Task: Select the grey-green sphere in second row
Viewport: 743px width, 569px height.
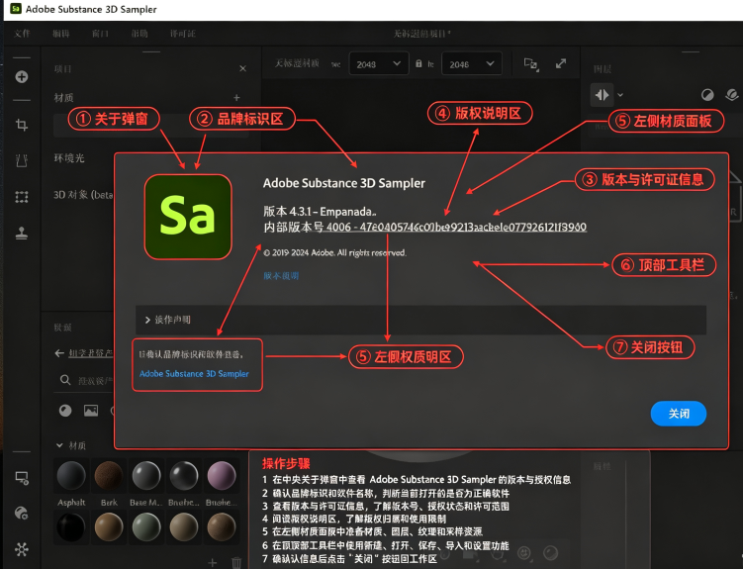Action: pos(146,527)
